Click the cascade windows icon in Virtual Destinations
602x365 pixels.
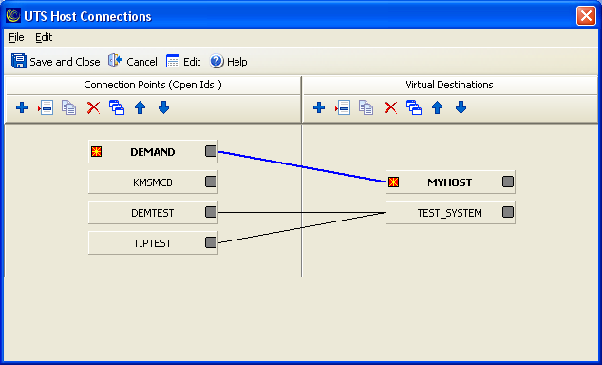414,107
